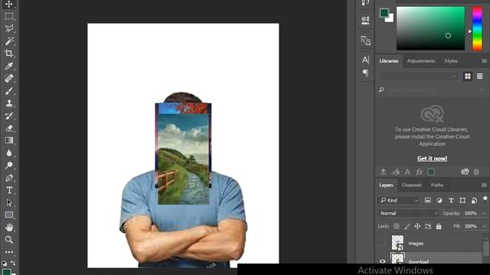Select the Horizontal Type tool
This screenshot has width=490, height=275.
8,190
